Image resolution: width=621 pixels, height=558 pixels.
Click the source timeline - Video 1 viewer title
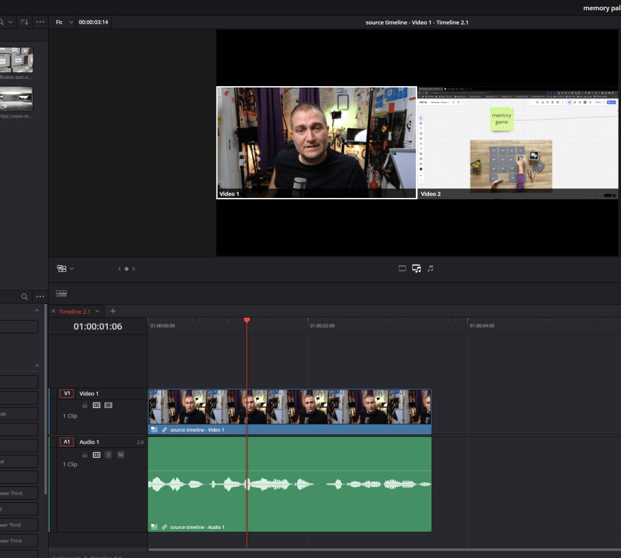tap(416, 22)
